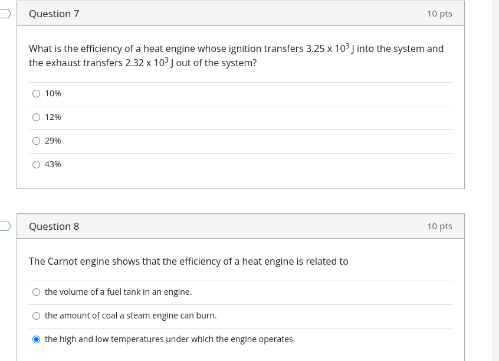Select the 43% answer radio button

(x=36, y=164)
